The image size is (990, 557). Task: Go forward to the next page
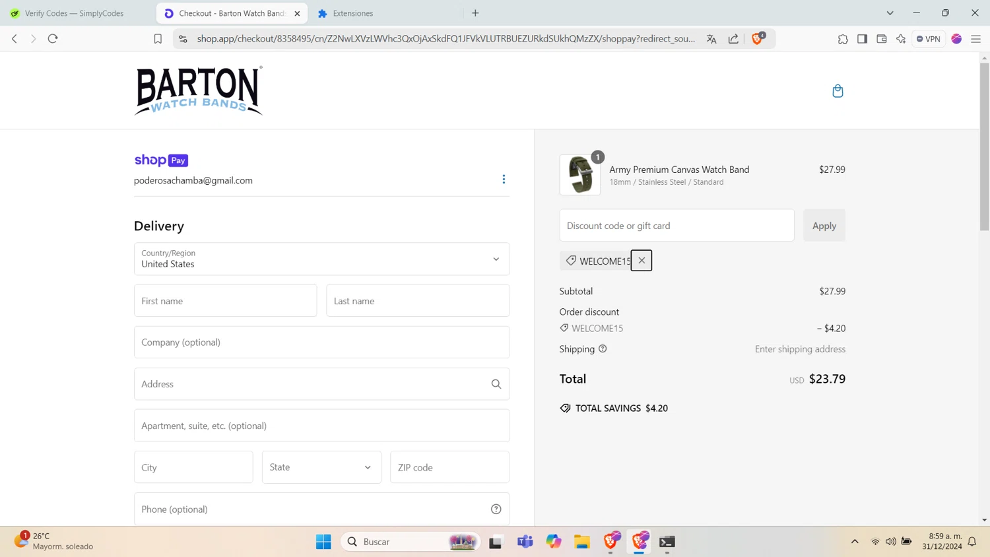click(33, 39)
